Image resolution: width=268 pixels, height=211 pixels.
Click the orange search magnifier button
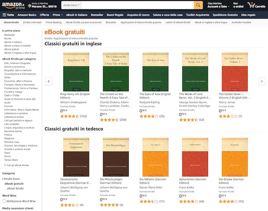[x=198, y=5]
